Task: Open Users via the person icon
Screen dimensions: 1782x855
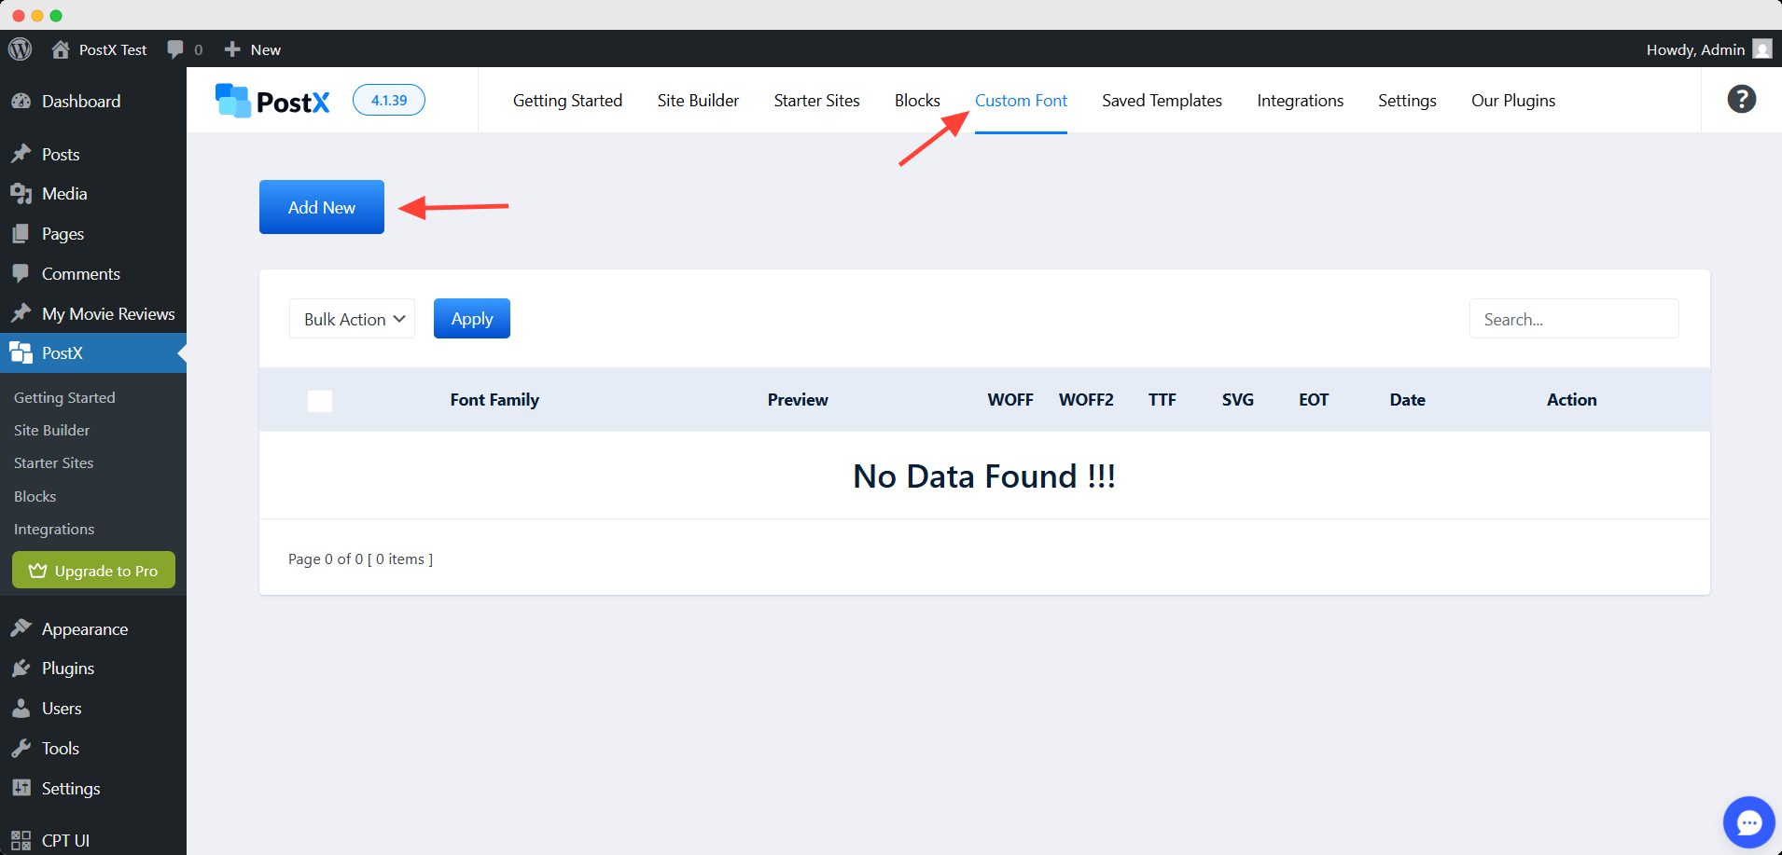Action: click(21, 708)
